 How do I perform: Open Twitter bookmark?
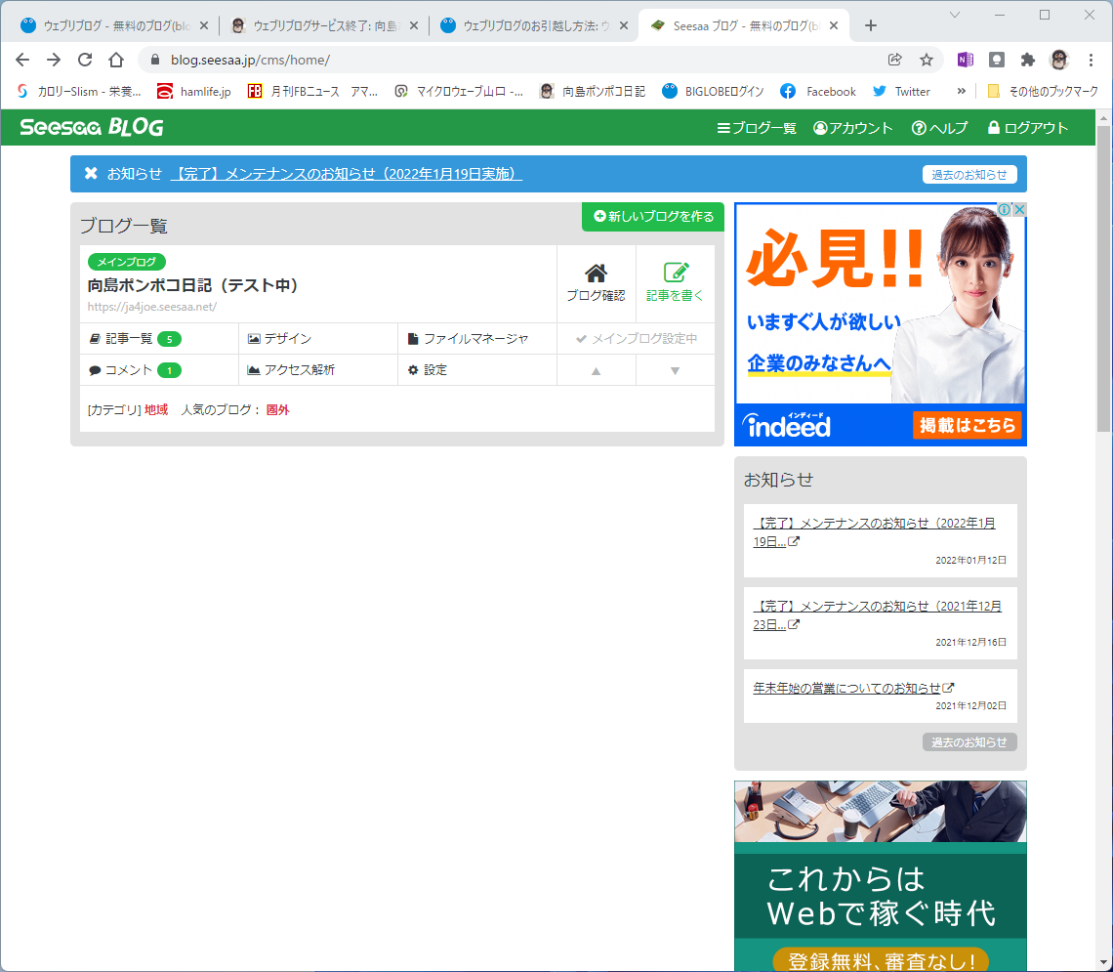click(901, 92)
